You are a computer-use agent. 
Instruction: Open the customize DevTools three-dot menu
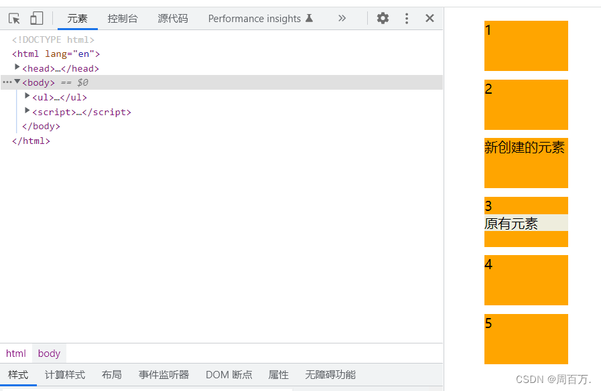click(x=407, y=18)
